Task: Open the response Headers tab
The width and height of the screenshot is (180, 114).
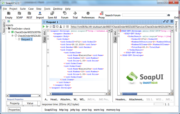Action: point(121,99)
